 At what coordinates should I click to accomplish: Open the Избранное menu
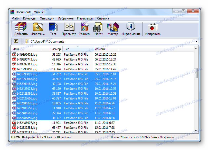(65, 18)
